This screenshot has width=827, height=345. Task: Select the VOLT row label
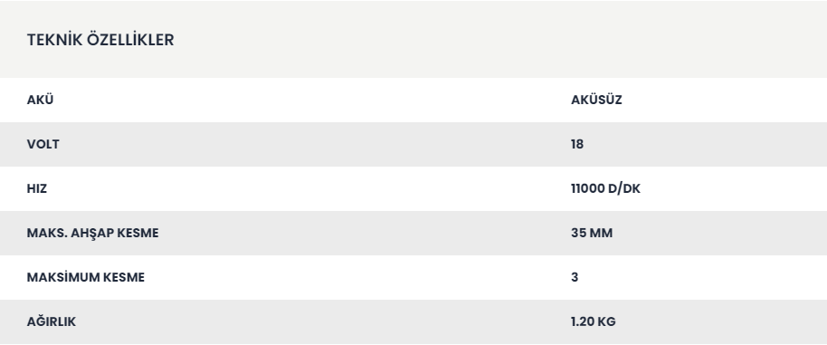(x=43, y=144)
